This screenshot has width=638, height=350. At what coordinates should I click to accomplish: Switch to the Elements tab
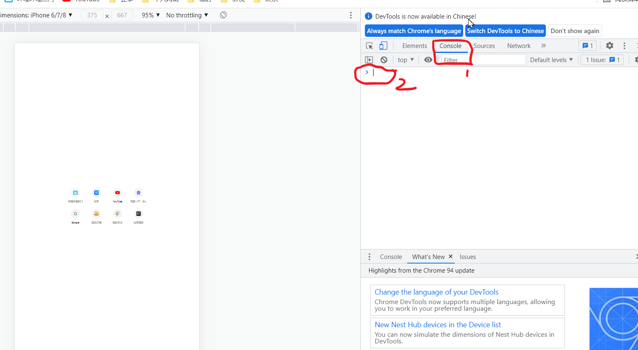414,46
